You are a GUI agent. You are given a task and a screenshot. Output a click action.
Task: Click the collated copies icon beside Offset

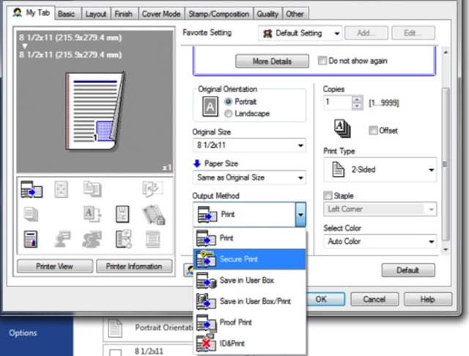341,129
